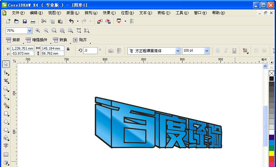Open the 位图(B) menu
276x167 pixels.
pyautogui.click(x=127, y=13)
